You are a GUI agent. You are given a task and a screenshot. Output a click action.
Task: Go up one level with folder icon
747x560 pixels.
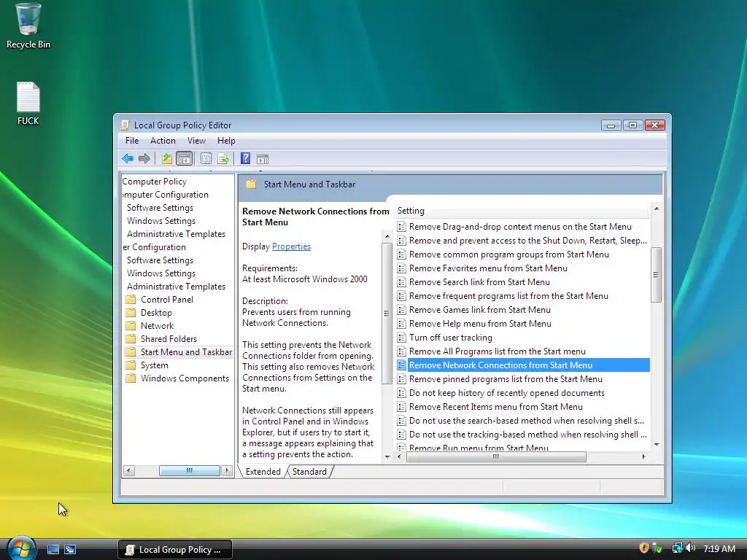point(166,158)
